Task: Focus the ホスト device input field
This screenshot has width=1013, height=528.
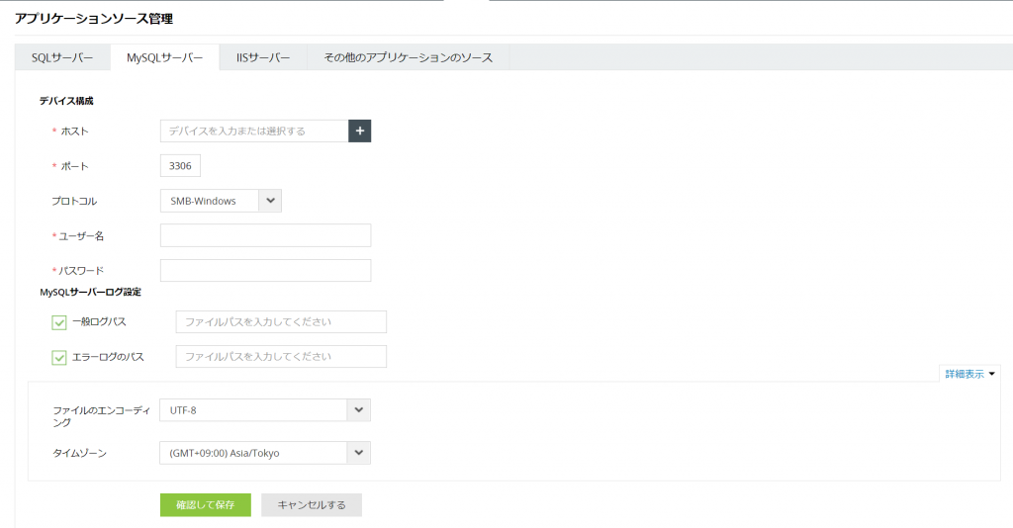Action: point(254,132)
